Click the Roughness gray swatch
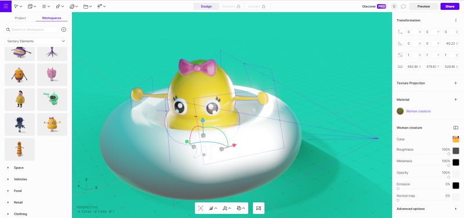The image size is (464, 218). click(456, 151)
